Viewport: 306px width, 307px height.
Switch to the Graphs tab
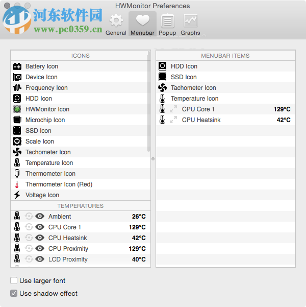tap(190, 25)
